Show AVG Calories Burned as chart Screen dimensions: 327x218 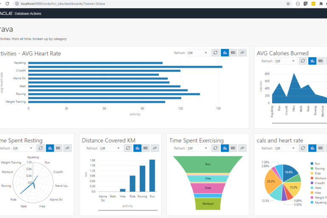(312, 61)
